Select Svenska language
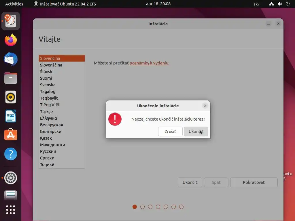The image size is (295, 221). coord(62,85)
